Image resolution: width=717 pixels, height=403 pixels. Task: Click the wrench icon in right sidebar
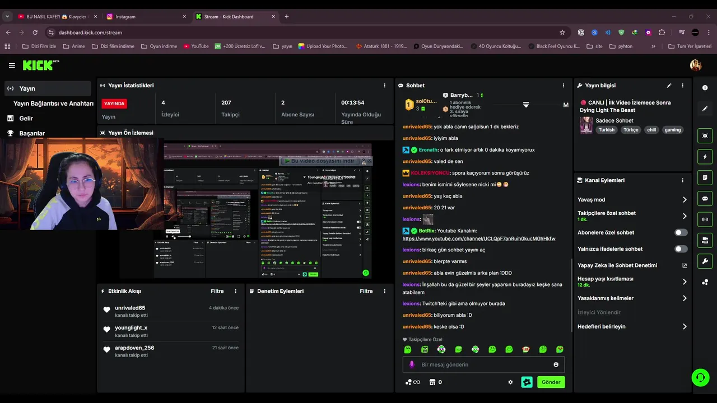pos(705,261)
